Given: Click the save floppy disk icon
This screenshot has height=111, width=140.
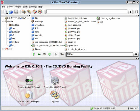Looking at the screenshot, I should [x=16, y=12].
